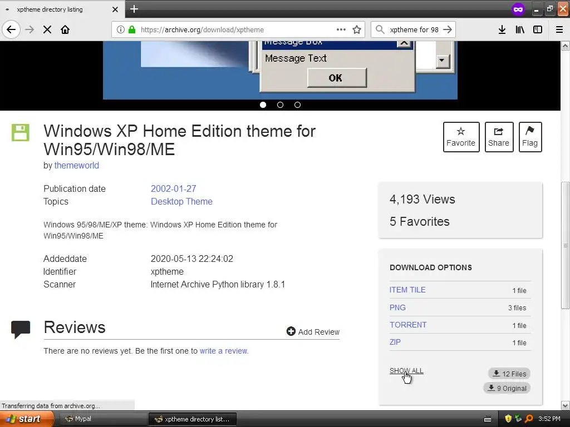
Task: Click the preview screenshot image
Action: tap(280, 70)
